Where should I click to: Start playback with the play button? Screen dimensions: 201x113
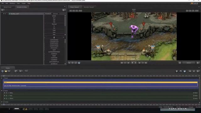tap(135, 63)
